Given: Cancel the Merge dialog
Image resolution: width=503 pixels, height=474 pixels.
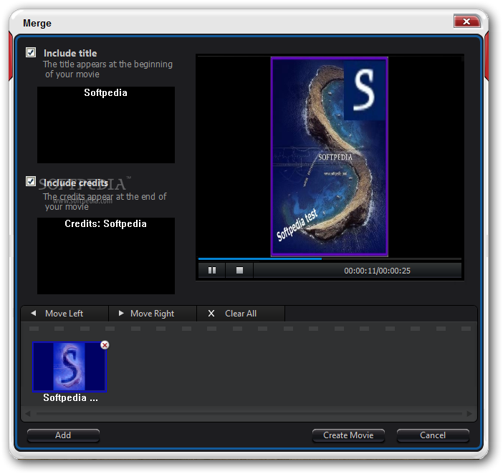Looking at the screenshot, I should [x=433, y=435].
